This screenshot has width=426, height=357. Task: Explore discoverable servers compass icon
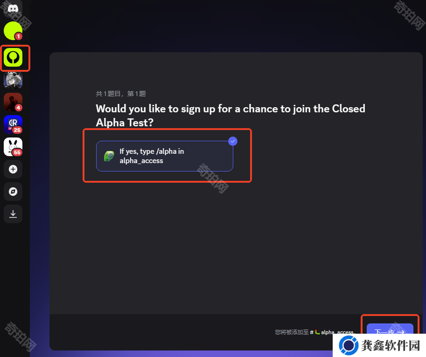pyautogui.click(x=13, y=192)
